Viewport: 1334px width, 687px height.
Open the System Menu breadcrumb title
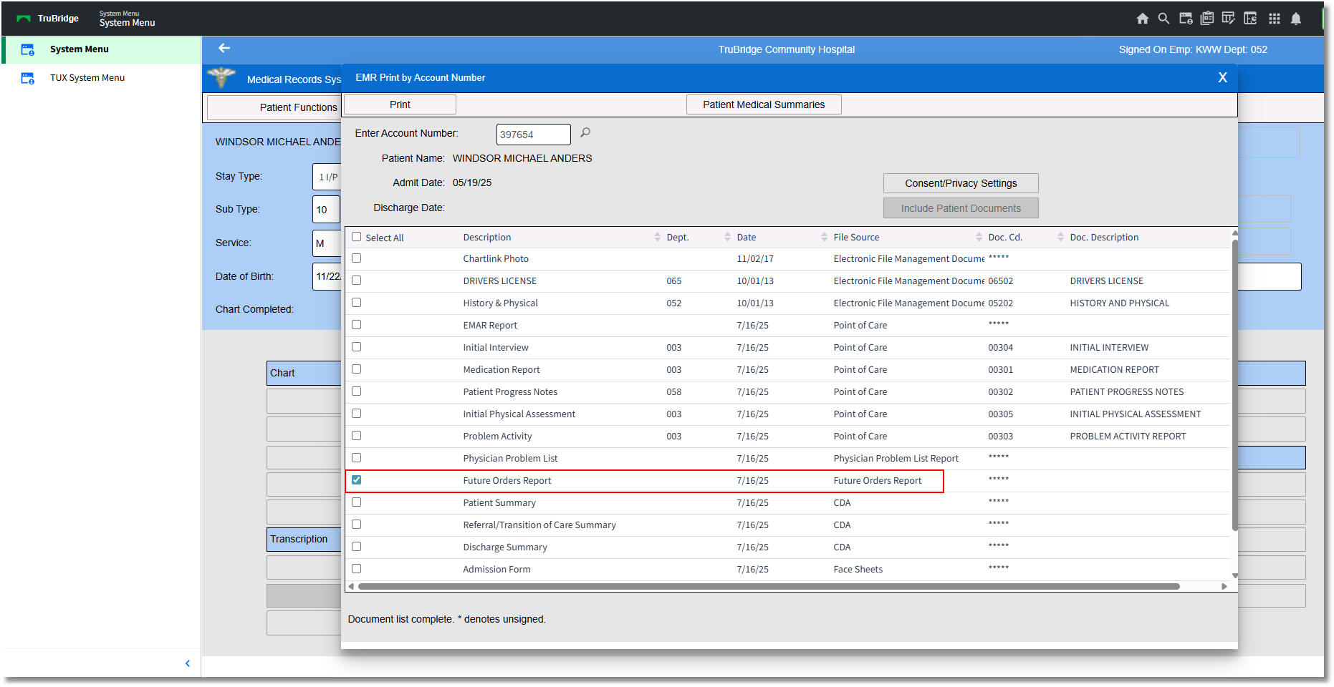pyautogui.click(x=128, y=23)
